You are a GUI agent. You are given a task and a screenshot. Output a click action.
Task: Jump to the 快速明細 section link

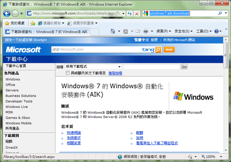pos(74,133)
